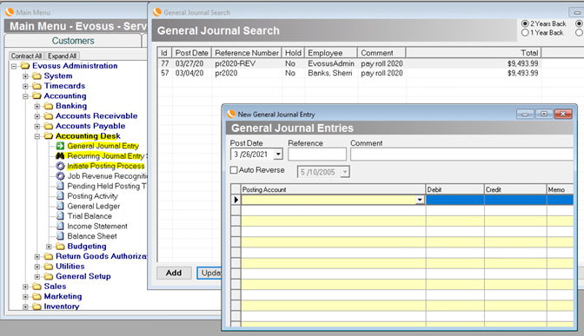
Task: Click the Marketing folder icon
Action: (x=36, y=297)
